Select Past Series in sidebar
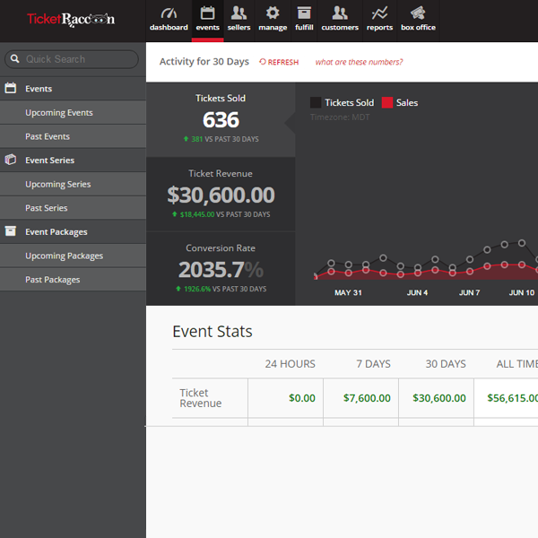The height and width of the screenshot is (538, 538). [47, 208]
